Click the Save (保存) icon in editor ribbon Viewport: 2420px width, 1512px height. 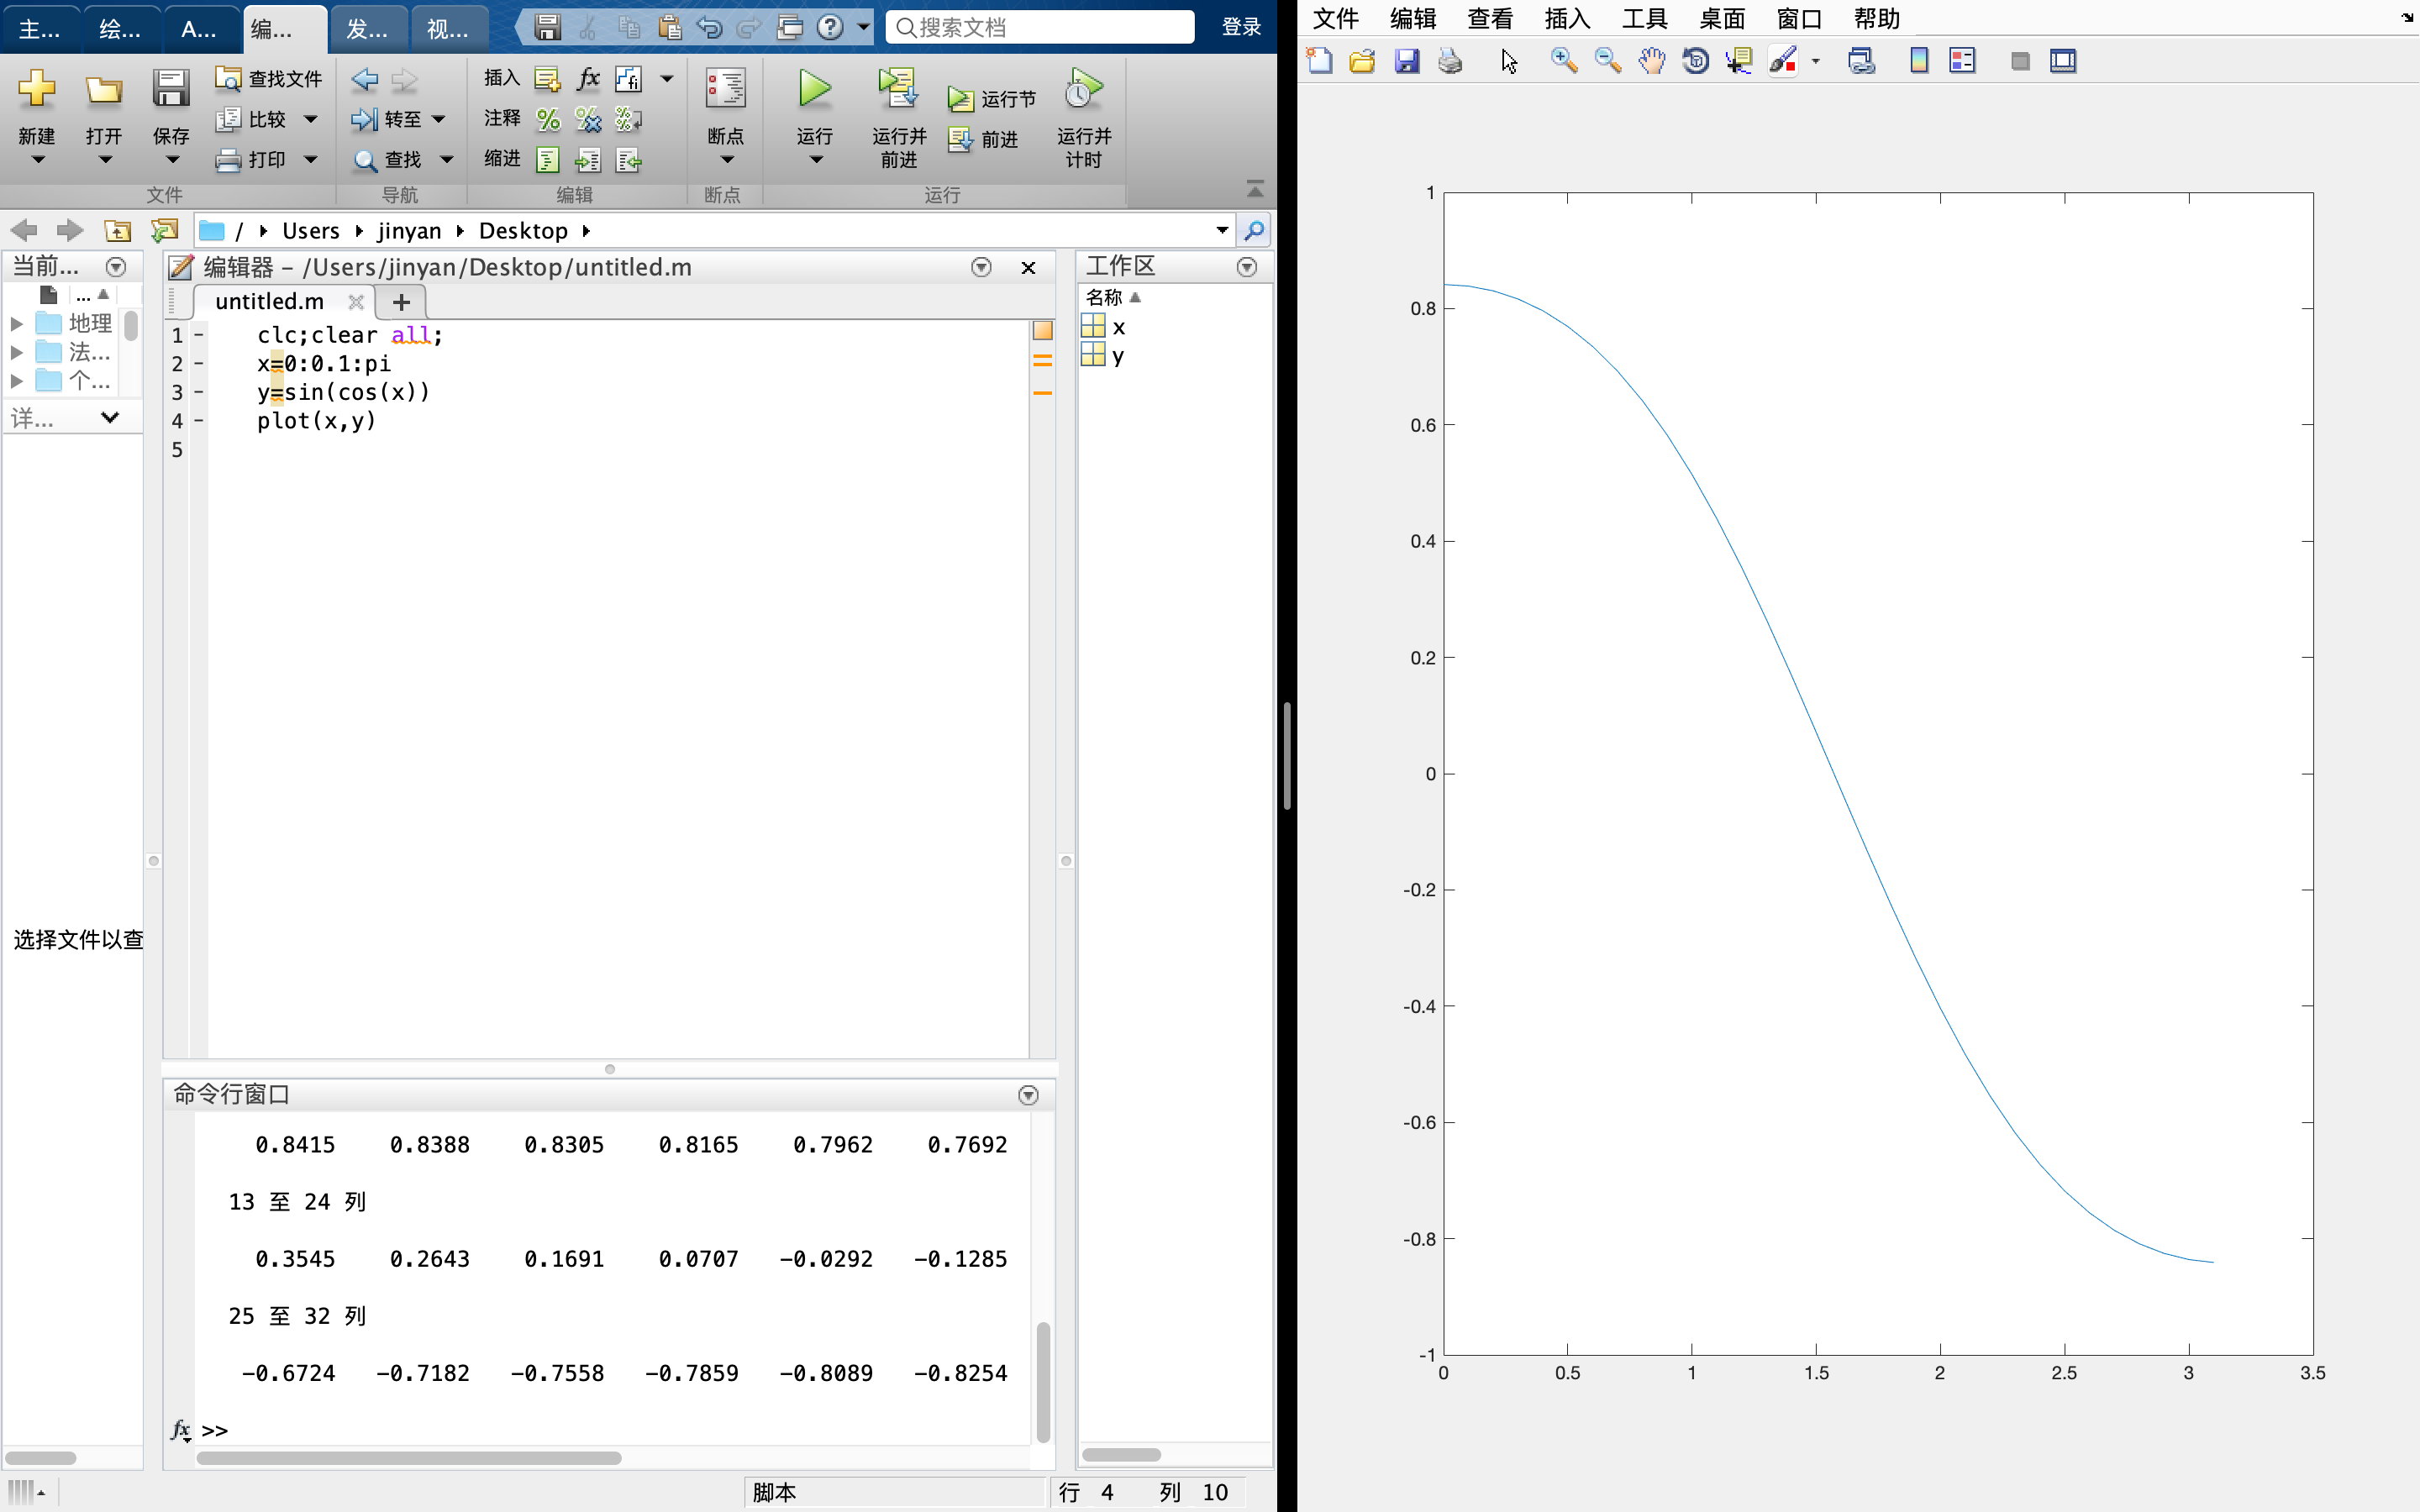pyautogui.click(x=171, y=90)
